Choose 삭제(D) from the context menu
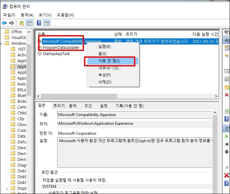 pyautogui.click(x=113, y=82)
